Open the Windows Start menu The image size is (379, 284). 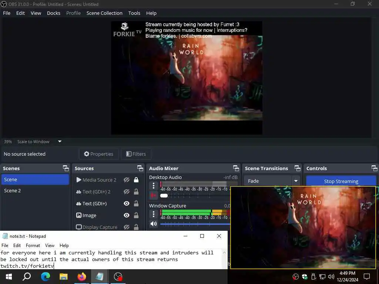(x=9, y=277)
